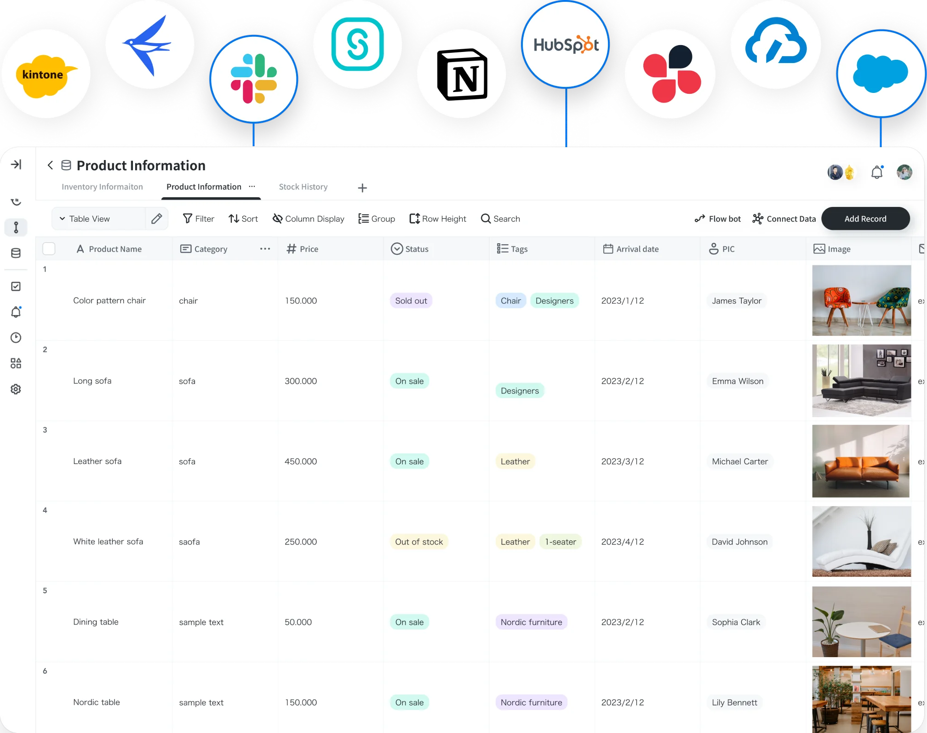This screenshot has height=733, width=927.
Task: Open the Color pattern chair image thumbnail
Action: [x=861, y=300]
